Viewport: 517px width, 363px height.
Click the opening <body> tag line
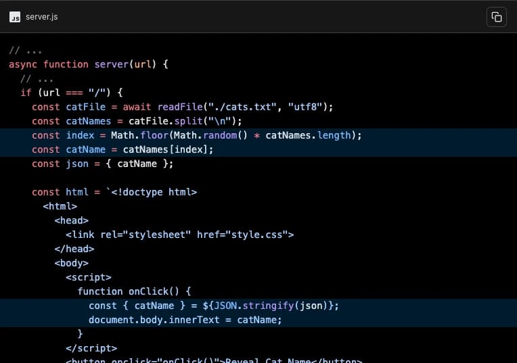[72, 263]
